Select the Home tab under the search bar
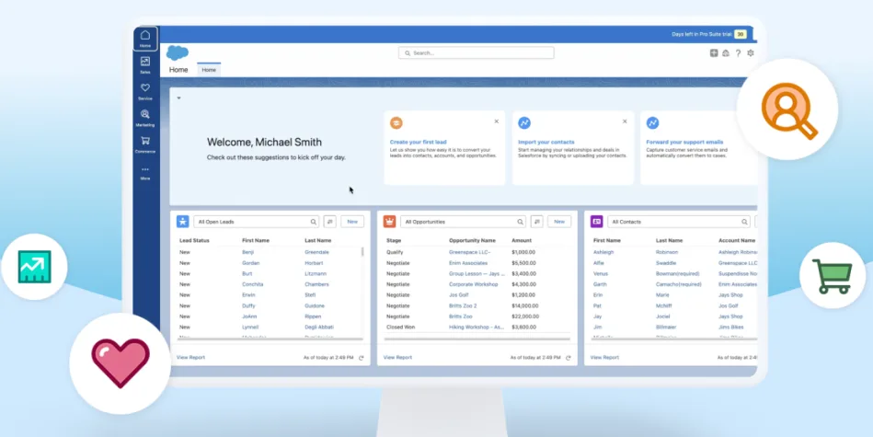This screenshot has width=873, height=437. pyautogui.click(x=209, y=70)
